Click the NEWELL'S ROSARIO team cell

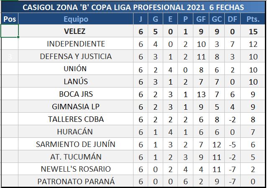pyautogui.click(x=76, y=169)
